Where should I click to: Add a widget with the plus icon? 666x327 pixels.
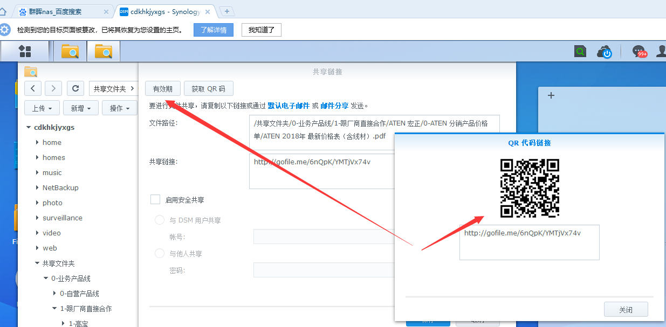tap(551, 95)
